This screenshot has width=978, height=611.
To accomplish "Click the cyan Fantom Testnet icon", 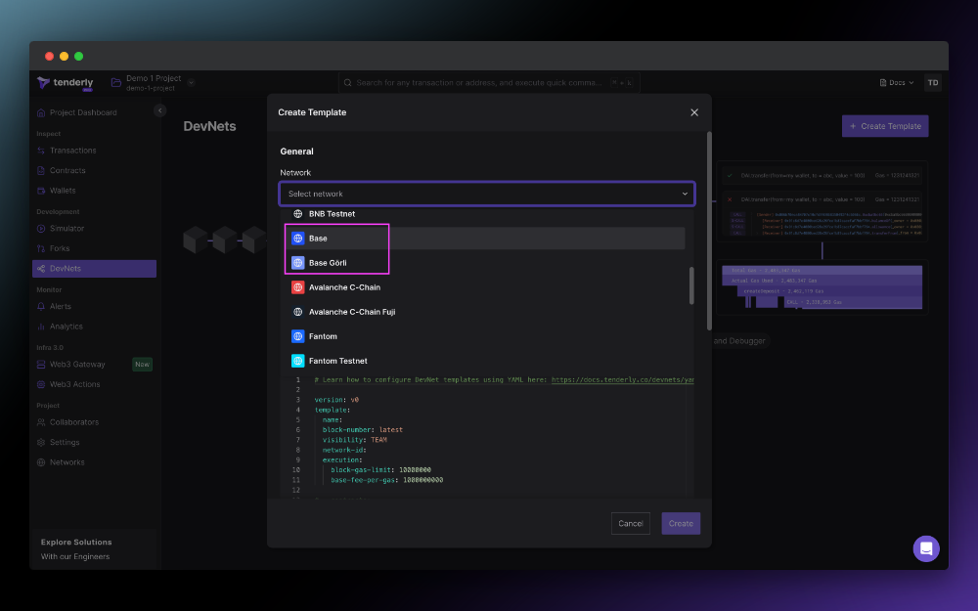I will coord(298,361).
